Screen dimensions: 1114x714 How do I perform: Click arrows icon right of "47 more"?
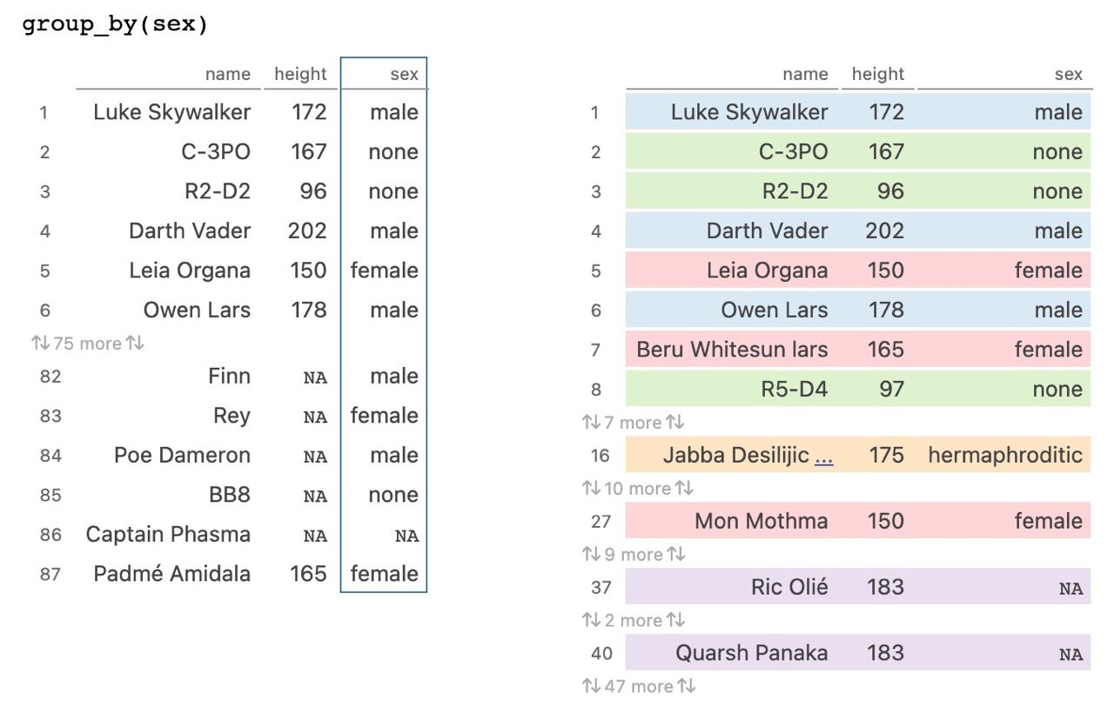[687, 686]
